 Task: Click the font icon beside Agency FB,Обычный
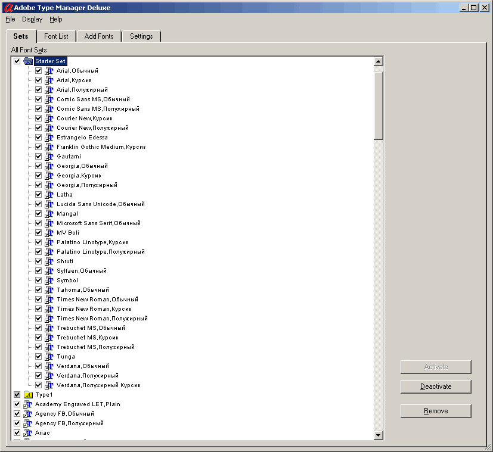click(27, 414)
